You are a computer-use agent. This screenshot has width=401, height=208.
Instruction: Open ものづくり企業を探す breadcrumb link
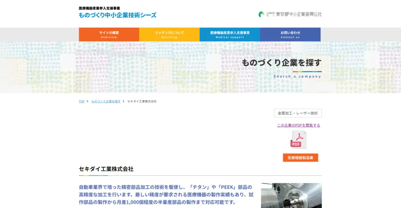point(106,101)
